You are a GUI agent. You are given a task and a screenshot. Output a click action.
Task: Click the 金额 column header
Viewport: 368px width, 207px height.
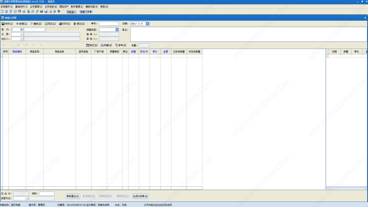point(166,52)
